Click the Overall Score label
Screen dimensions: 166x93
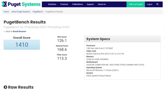22,38
